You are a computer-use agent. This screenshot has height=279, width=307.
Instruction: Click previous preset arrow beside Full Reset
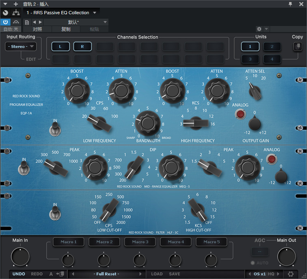[x=73, y=274]
